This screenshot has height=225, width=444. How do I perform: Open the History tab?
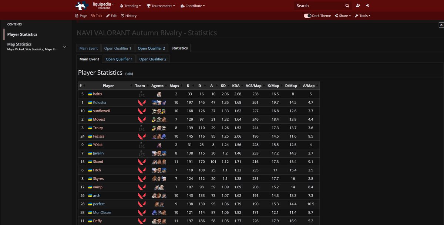pos(129,16)
